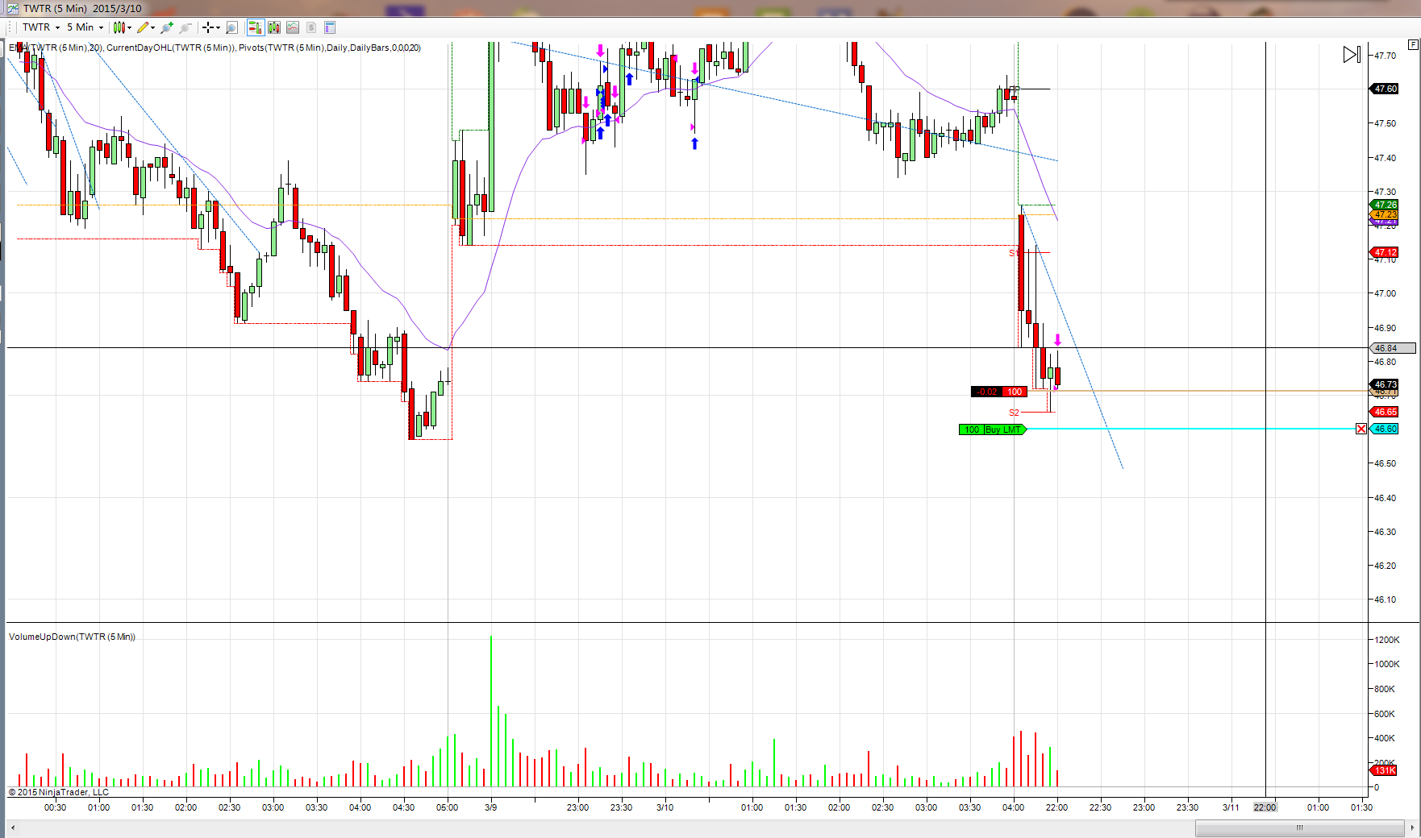Click the 46.84 crosshair price label
The height and width of the screenshot is (838, 1421).
[x=1393, y=348]
